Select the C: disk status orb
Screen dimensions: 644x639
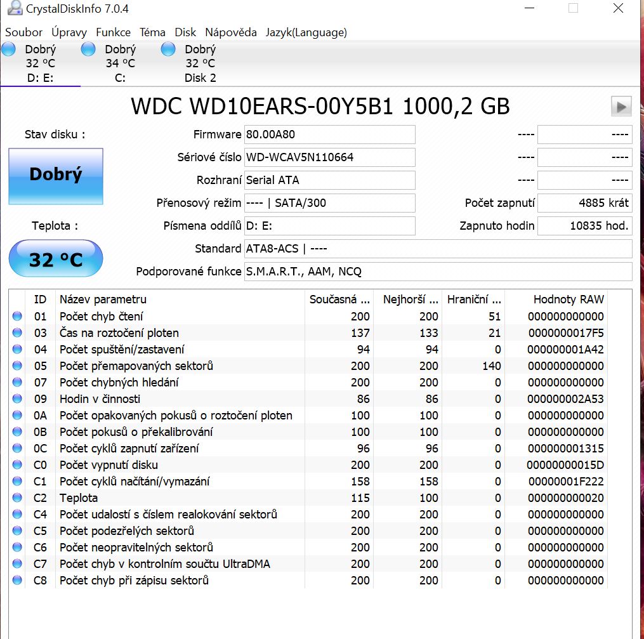coord(89,49)
